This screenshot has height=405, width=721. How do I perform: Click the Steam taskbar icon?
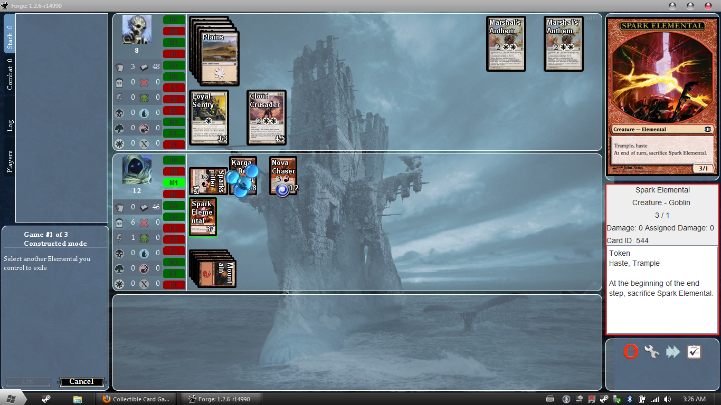pos(46,399)
